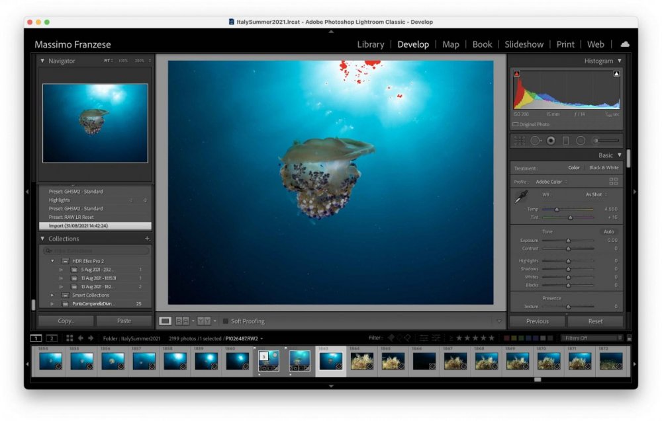The width and height of the screenshot is (662, 421).
Task: Select the Red Eye Correction tool
Action: click(551, 141)
